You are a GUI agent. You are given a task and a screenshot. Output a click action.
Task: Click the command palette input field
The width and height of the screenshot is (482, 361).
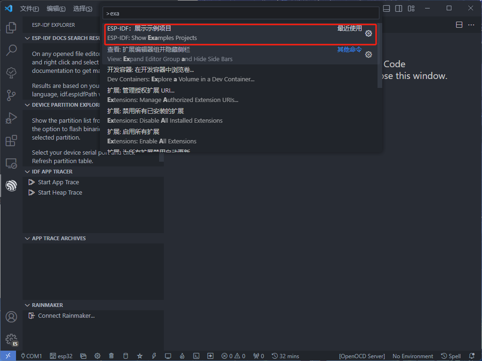pos(241,14)
